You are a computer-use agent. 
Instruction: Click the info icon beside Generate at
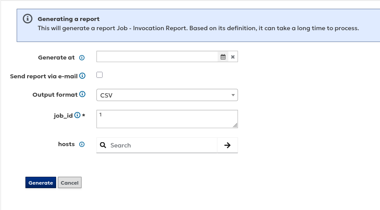[x=82, y=58]
